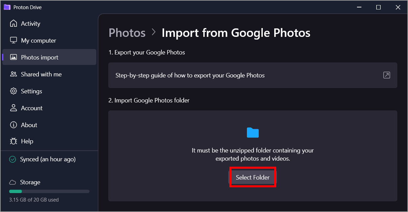The width and height of the screenshot is (408, 212).
Task: Click the Activity home icon
Action: click(14, 23)
